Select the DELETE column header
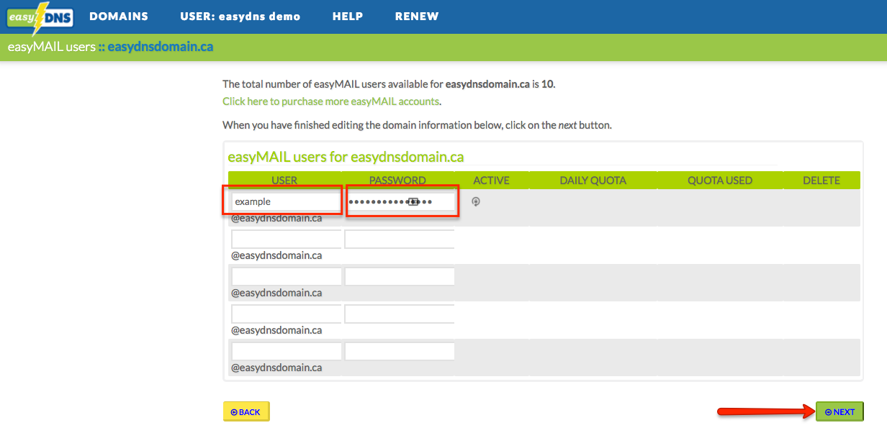The image size is (887, 433). [x=821, y=181]
